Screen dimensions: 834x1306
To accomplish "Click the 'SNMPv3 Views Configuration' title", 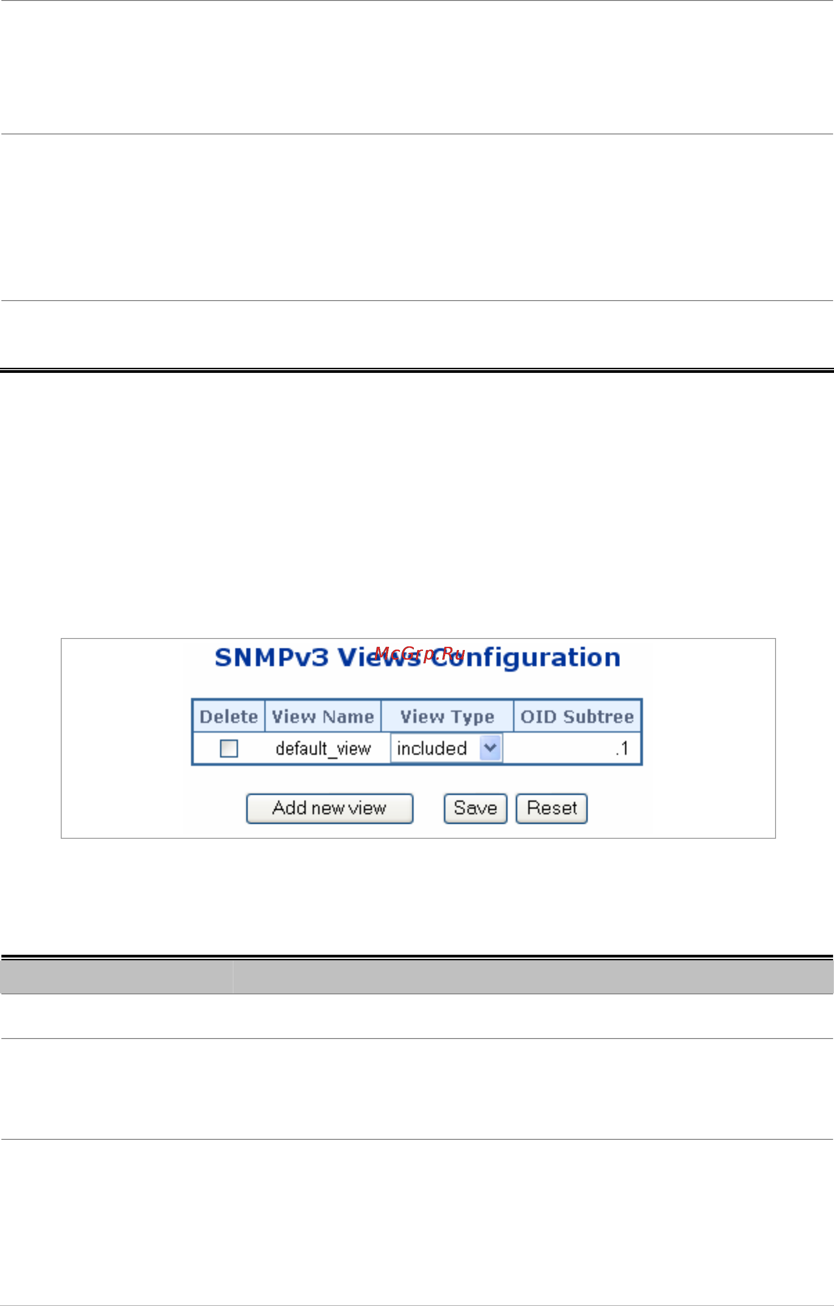I will tap(417, 657).
